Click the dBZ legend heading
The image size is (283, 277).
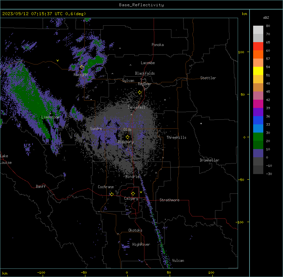pyautogui.click(x=266, y=17)
